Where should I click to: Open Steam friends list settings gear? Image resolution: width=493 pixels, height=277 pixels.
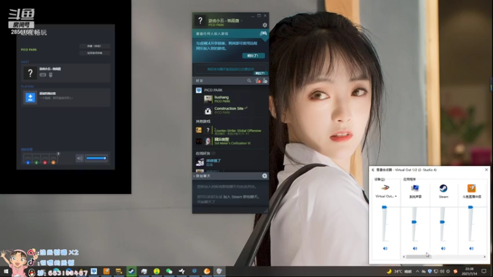(265, 25)
